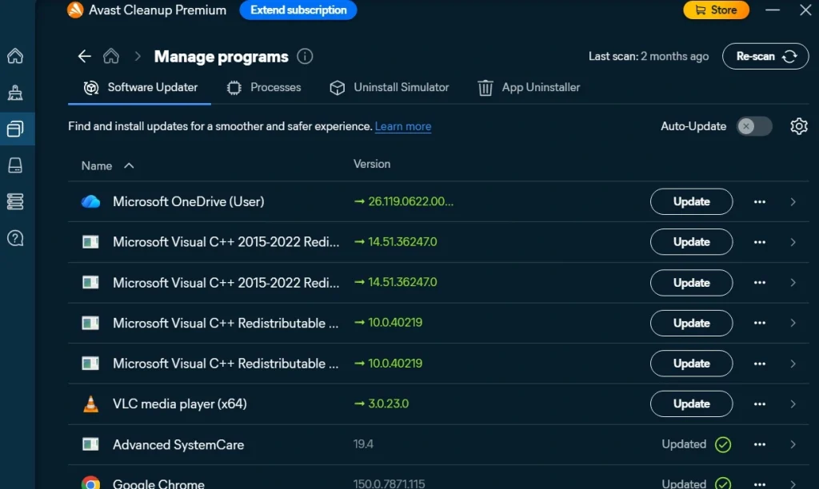Follow the Learn more link
Screen dimensions: 819x489
tap(403, 126)
